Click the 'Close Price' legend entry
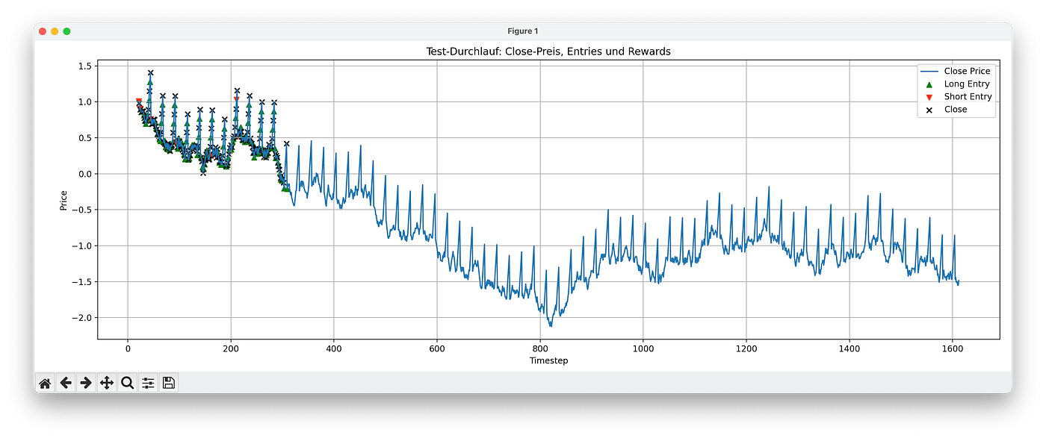 coord(967,72)
